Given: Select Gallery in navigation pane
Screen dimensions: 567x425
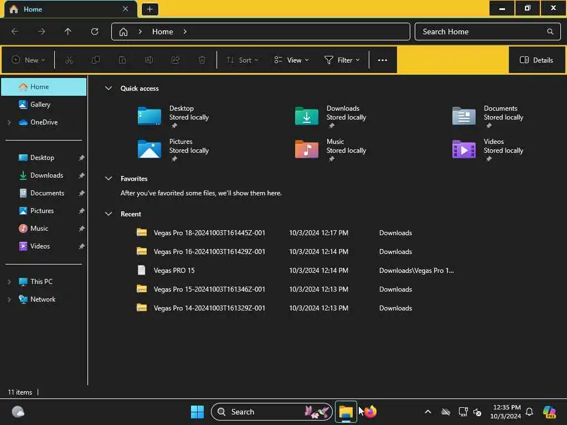Looking at the screenshot, I should pyautogui.click(x=44, y=105).
